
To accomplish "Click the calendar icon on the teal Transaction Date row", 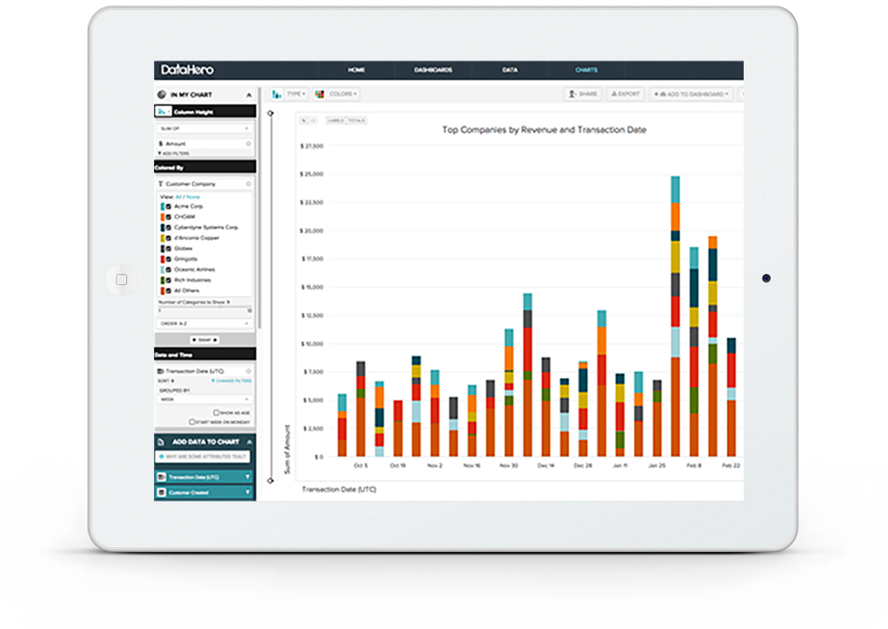I will (162, 477).
